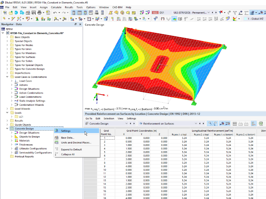Select the Printout Reports folder
Image resolution: width=266 pixels, height=199 pixels.
pyautogui.click(x=24, y=156)
